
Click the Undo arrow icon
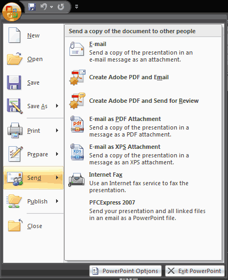pyautogui.click(x=44, y=7)
